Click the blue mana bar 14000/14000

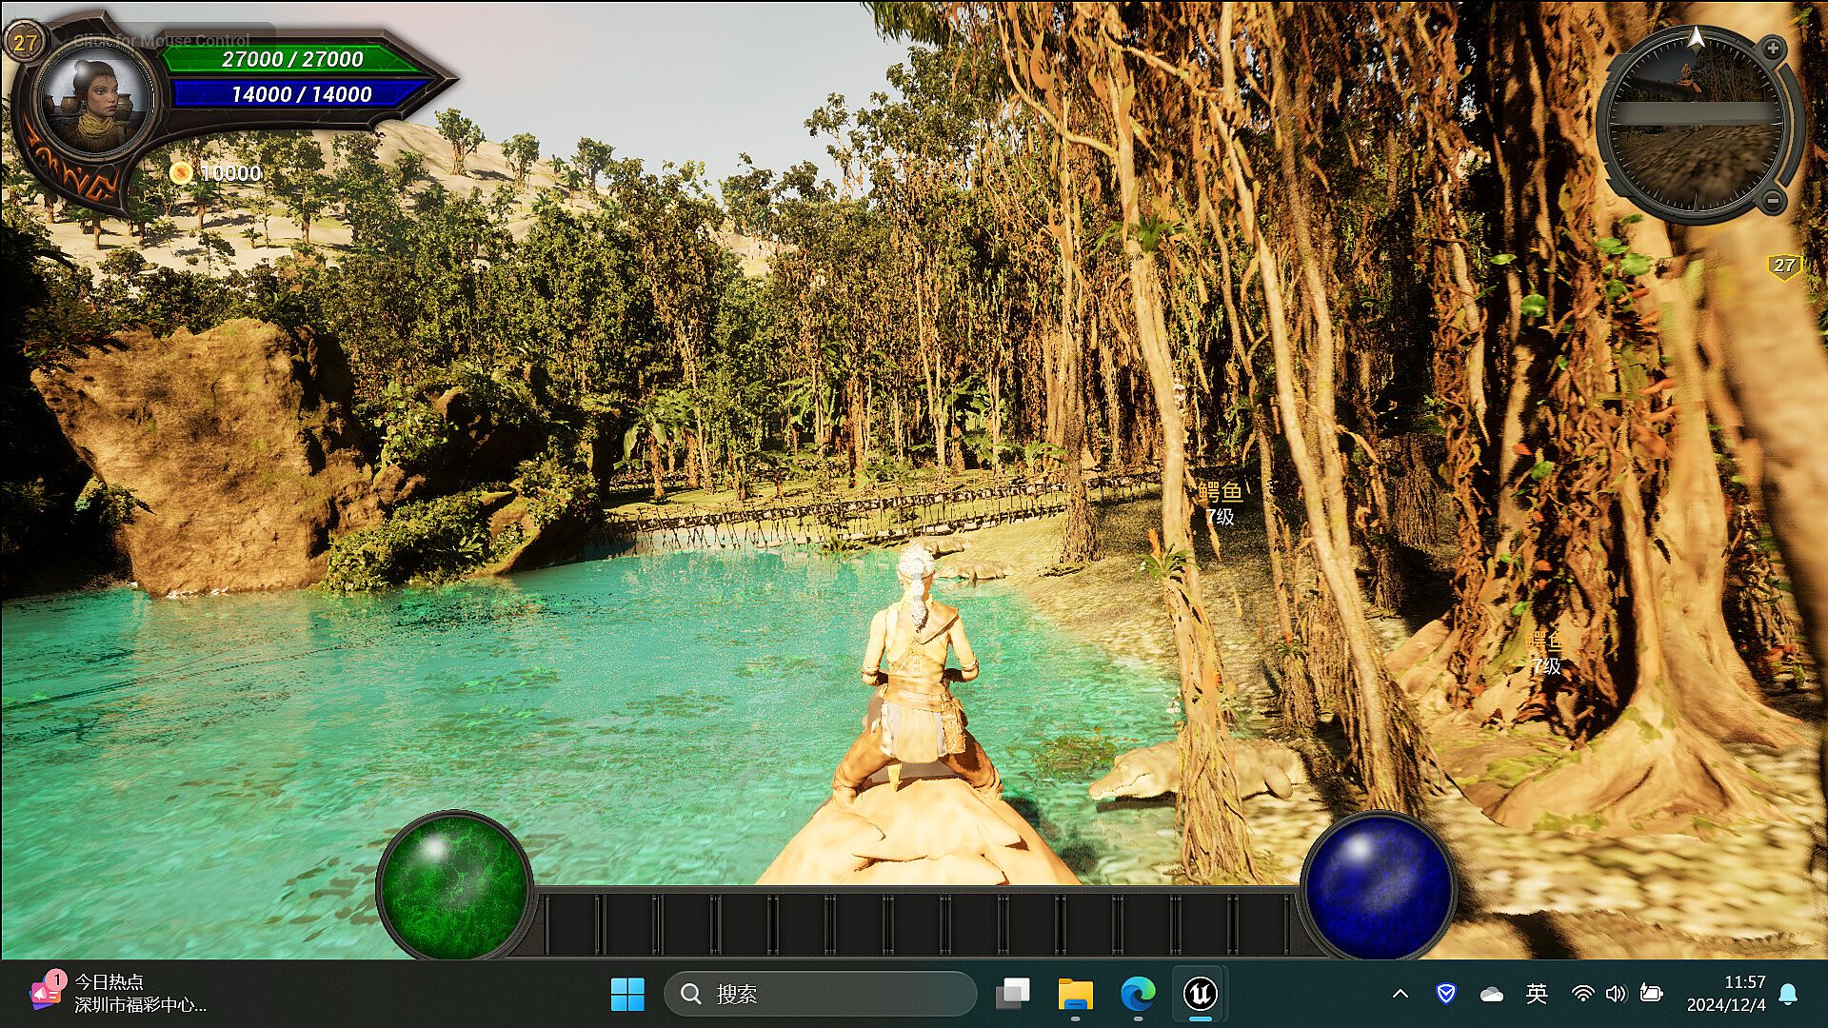click(x=301, y=94)
